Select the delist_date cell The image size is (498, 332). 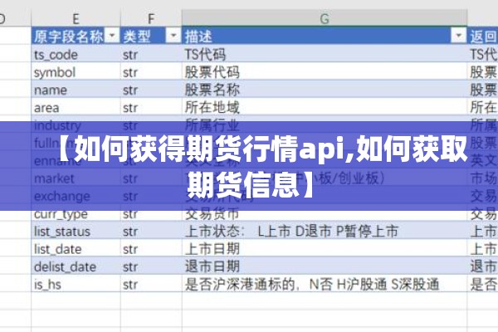(x=76, y=266)
